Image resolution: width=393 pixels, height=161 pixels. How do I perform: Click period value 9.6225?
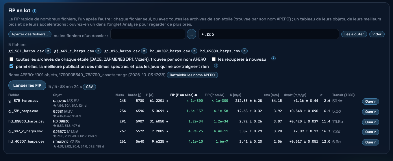click(158, 141)
